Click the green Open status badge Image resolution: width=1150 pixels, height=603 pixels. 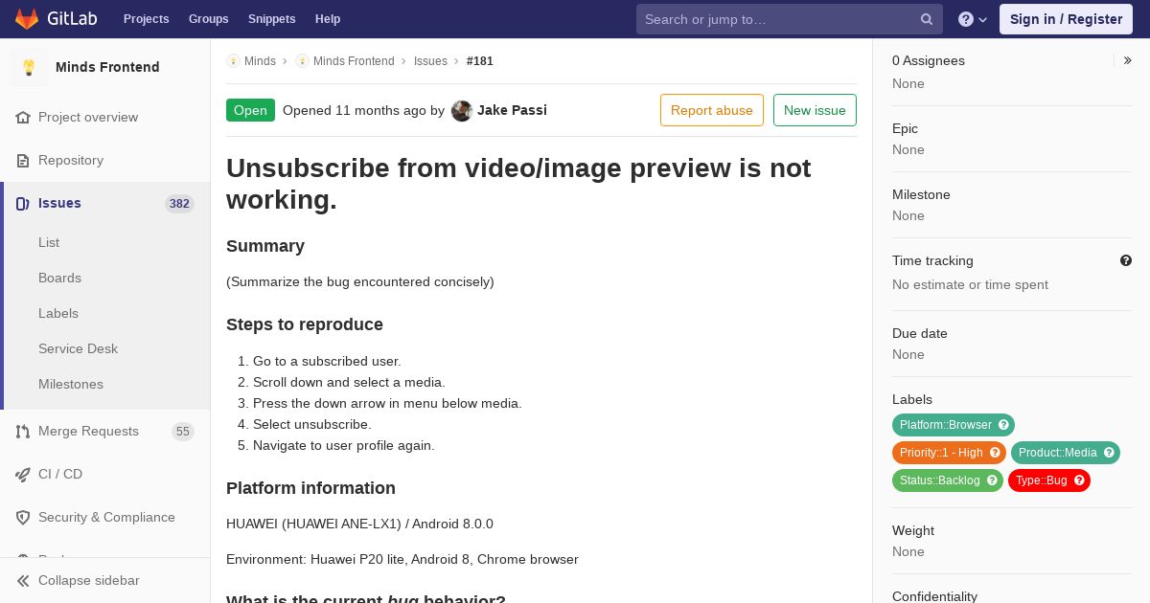pyautogui.click(x=250, y=110)
